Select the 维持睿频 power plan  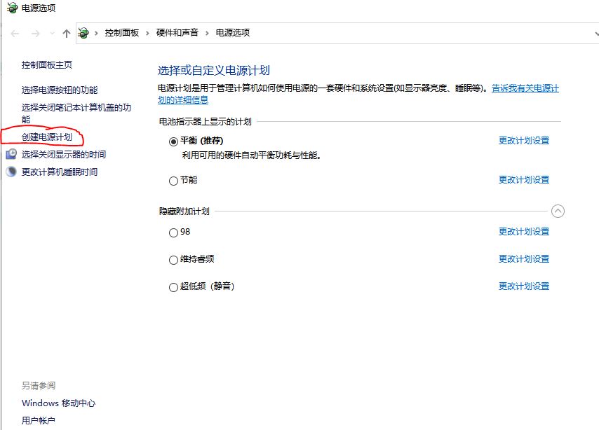[173, 259]
